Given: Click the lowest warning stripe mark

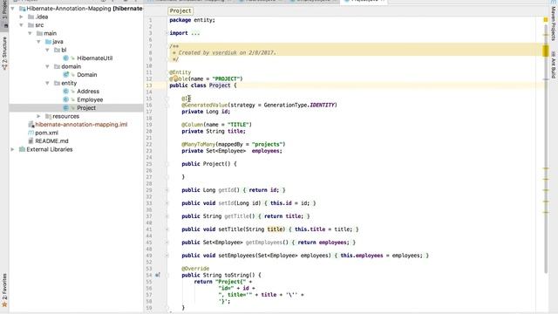Looking at the screenshot, I should pos(546,212).
